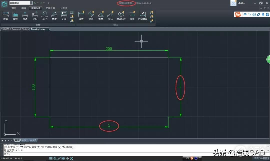Image resolution: width=270 pixels, height=161 pixels.
Task: Toggle grid display in status bar
Action: point(51,158)
